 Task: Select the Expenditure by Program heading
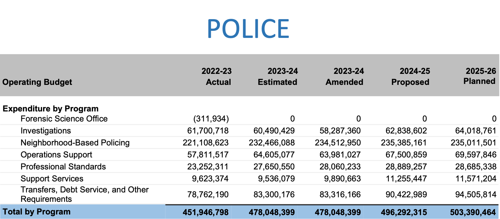(x=51, y=109)
